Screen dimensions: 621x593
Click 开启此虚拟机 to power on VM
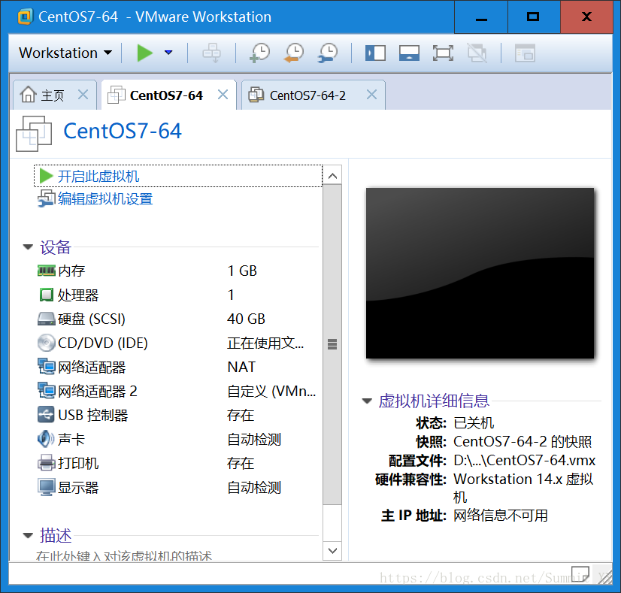click(x=178, y=176)
